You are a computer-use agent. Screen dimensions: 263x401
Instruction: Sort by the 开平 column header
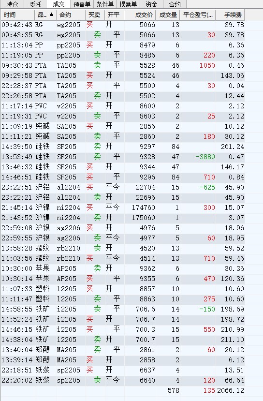114,15
